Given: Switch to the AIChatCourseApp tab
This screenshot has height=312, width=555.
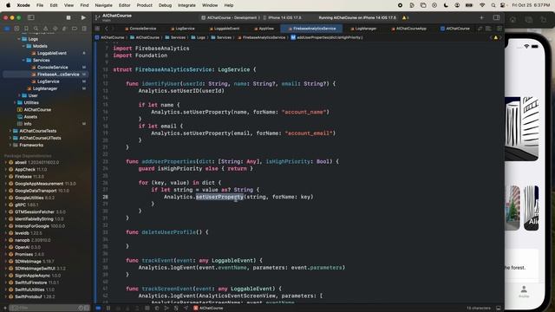Looking at the screenshot, I should click(408, 29).
